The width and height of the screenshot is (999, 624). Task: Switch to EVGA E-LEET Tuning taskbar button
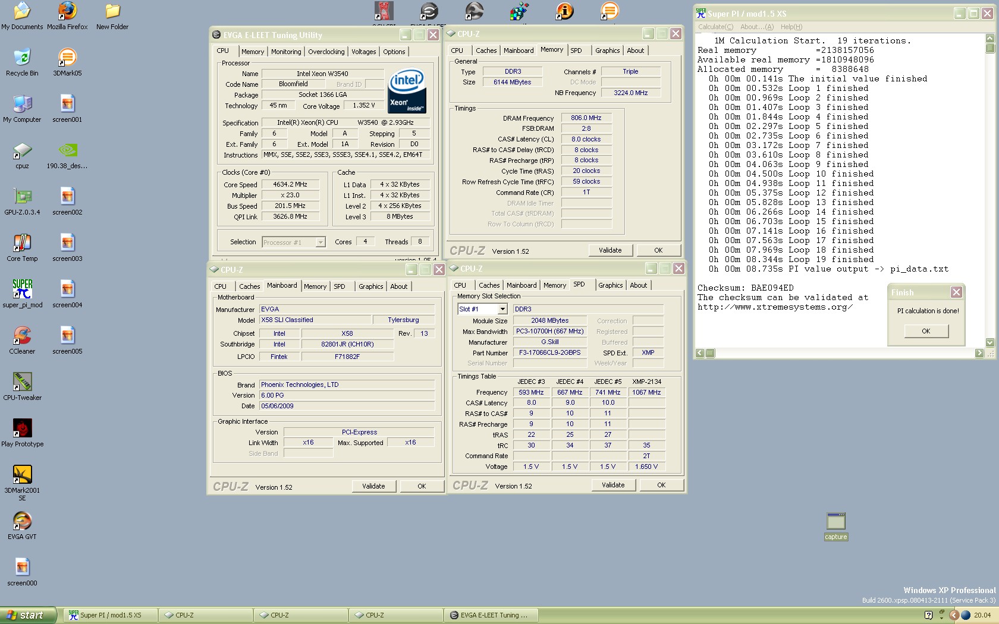491,615
